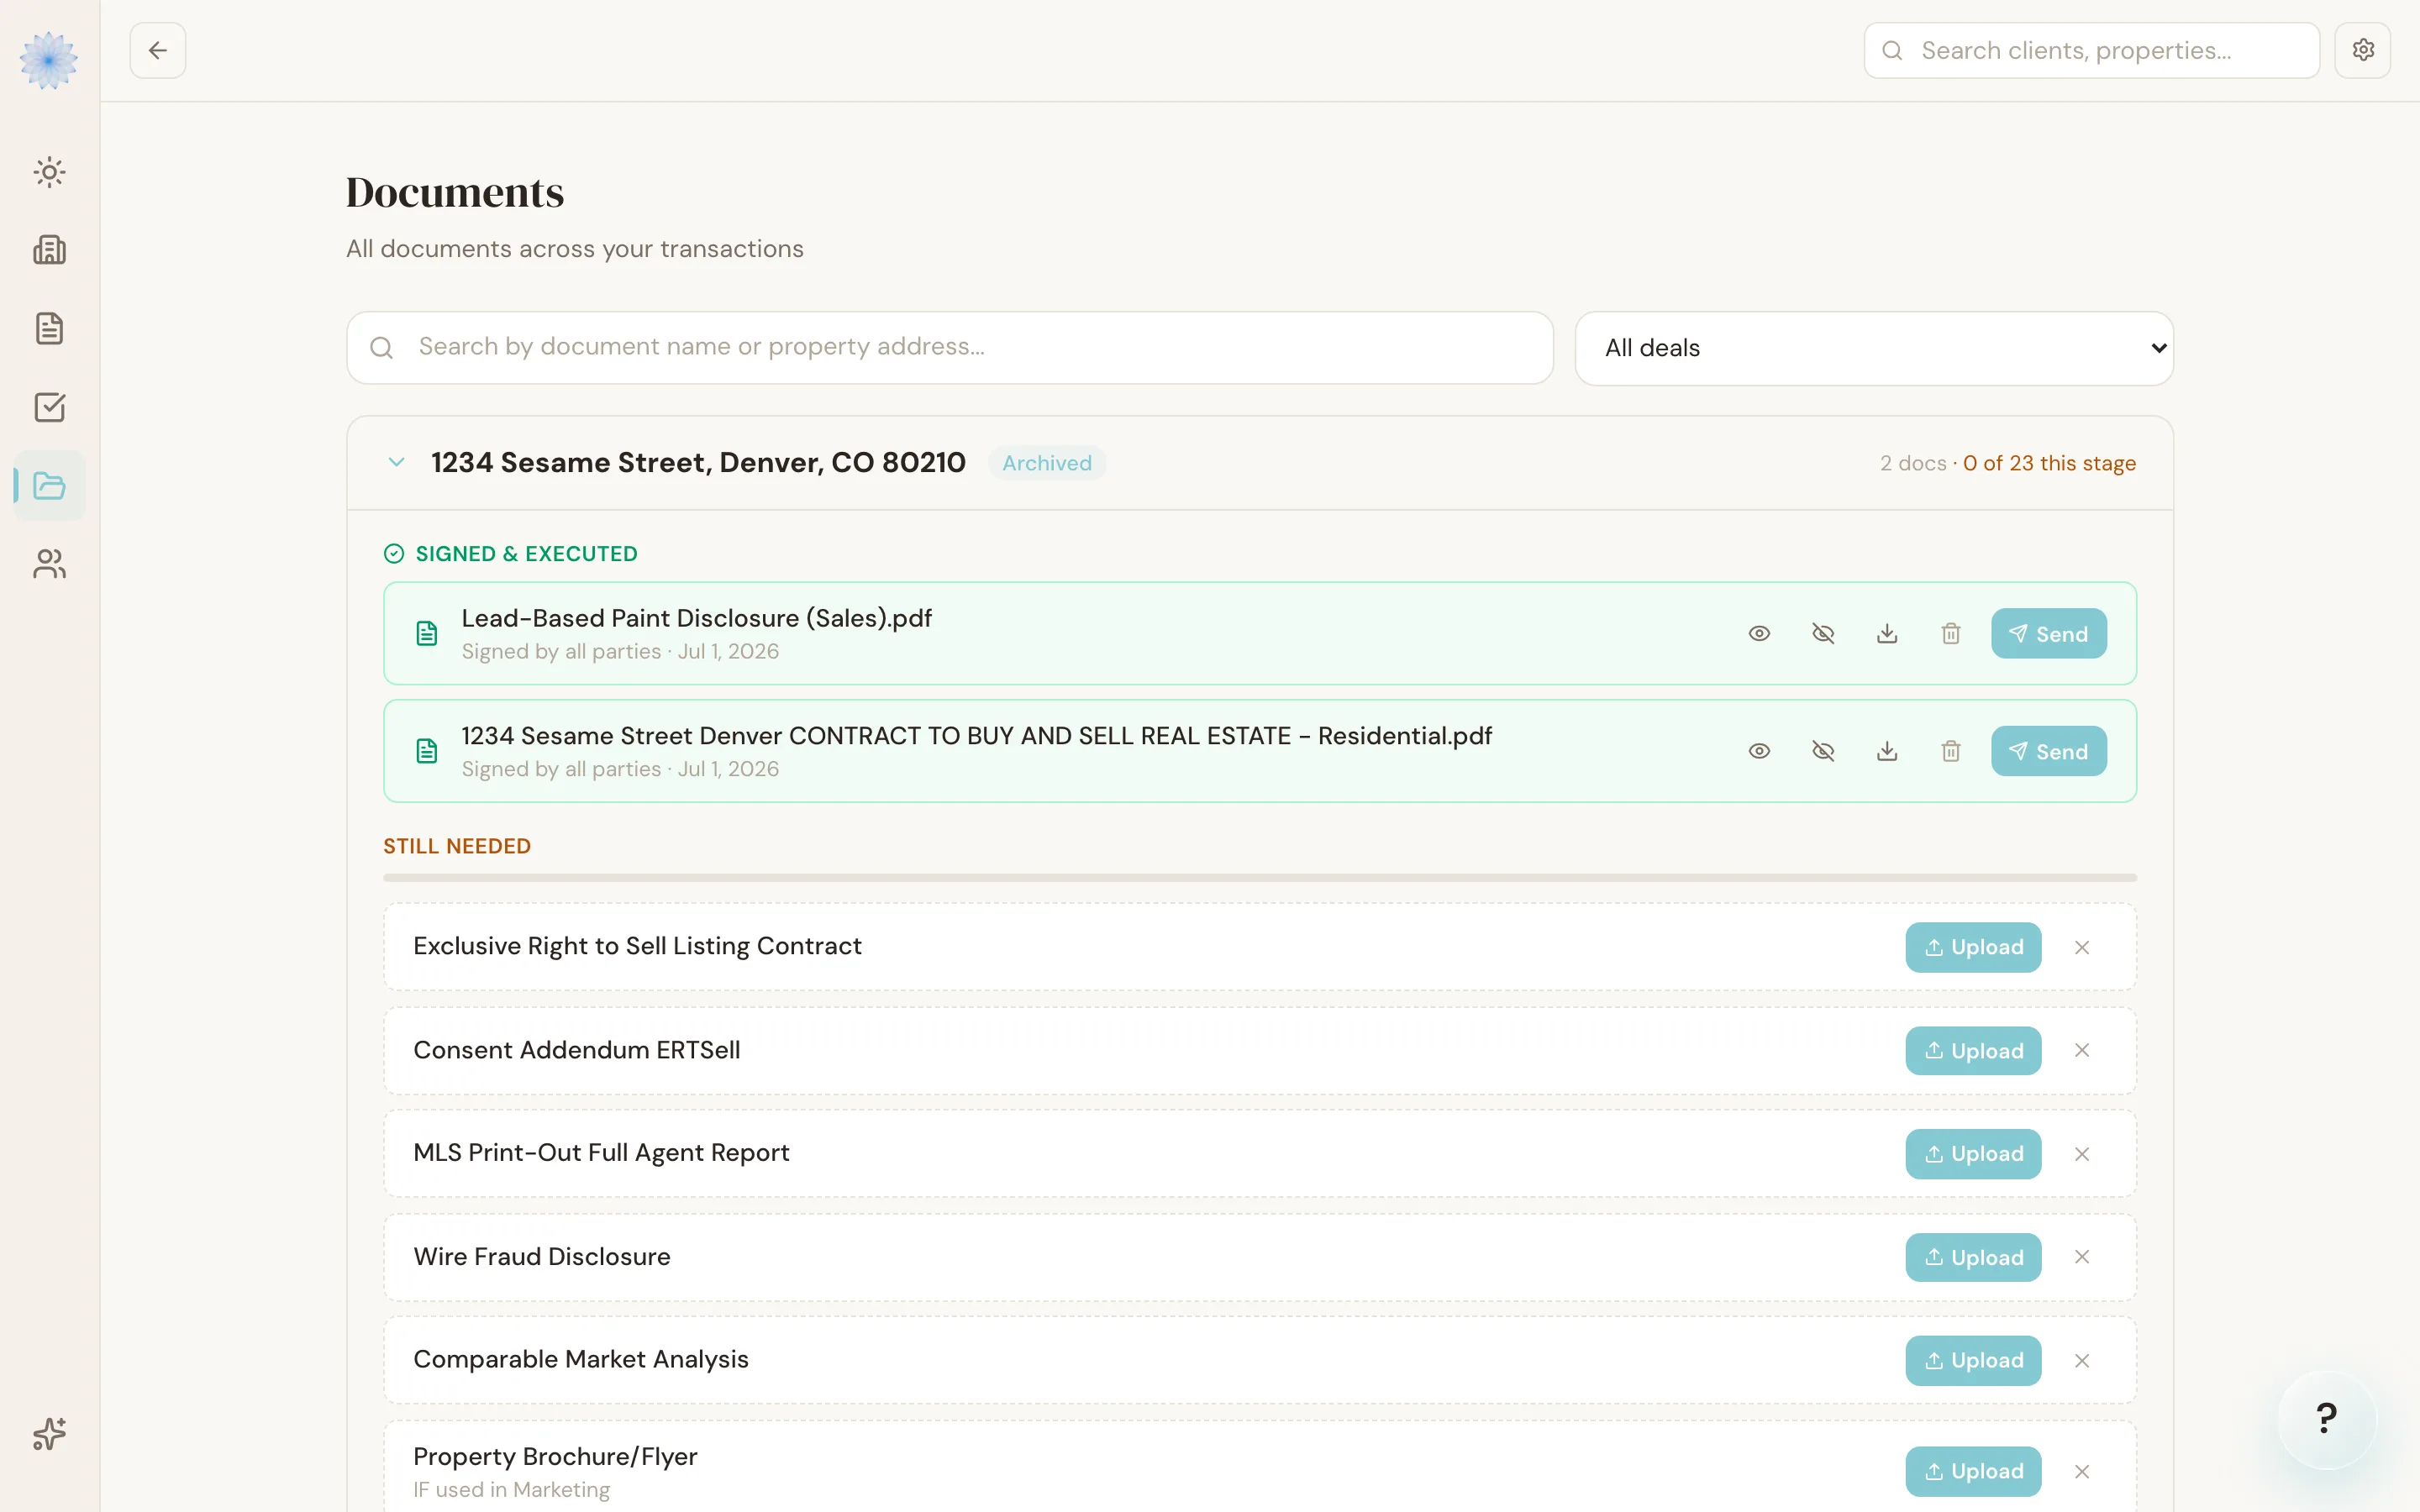Click the Wire Fraud Disclosure label
Screen dimensions: 2420x1512
542,1257
